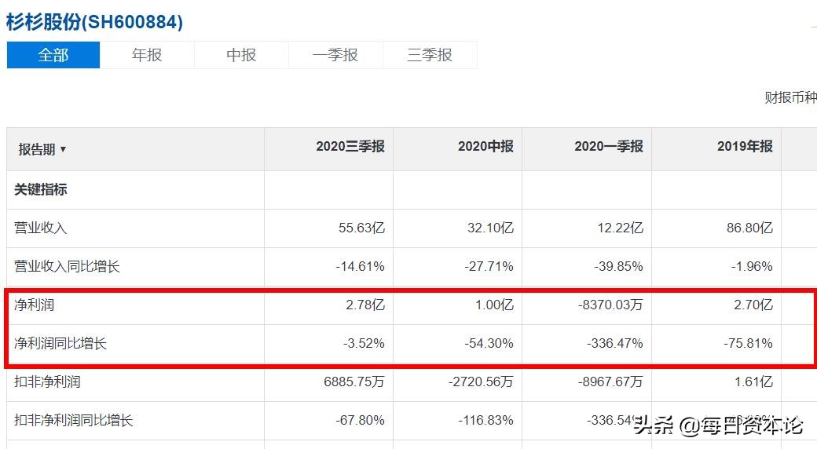Click the 2.70亿 net profit cell

[753, 305]
